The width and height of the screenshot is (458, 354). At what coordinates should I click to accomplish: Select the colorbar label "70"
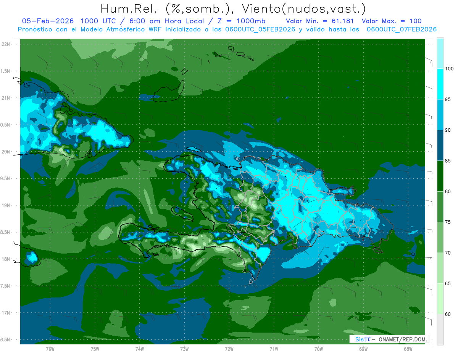[448, 253]
